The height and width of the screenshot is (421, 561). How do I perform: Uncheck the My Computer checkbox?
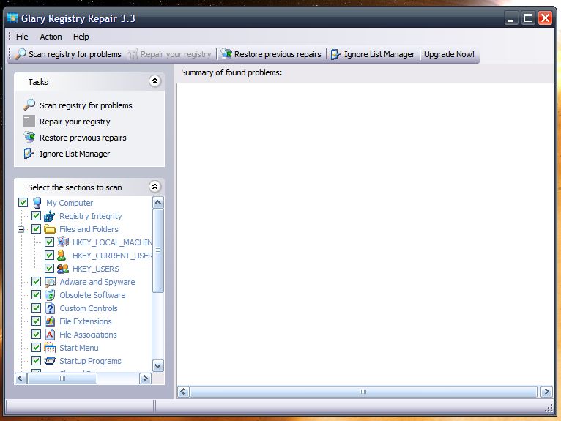click(23, 203)
